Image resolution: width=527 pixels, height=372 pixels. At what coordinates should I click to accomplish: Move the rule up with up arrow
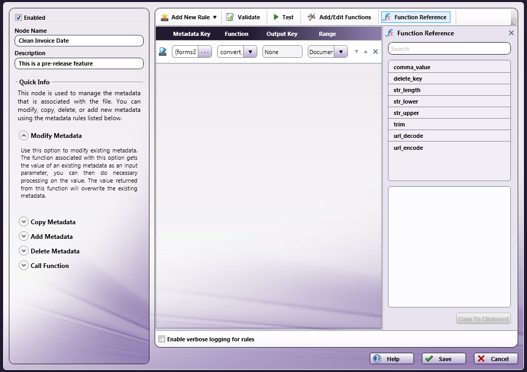[366, 52]
